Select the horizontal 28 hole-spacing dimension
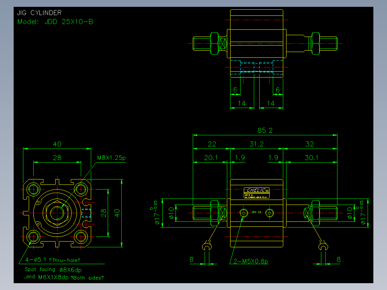The height and width of the screenshot is (290, 387). (57, 158)
